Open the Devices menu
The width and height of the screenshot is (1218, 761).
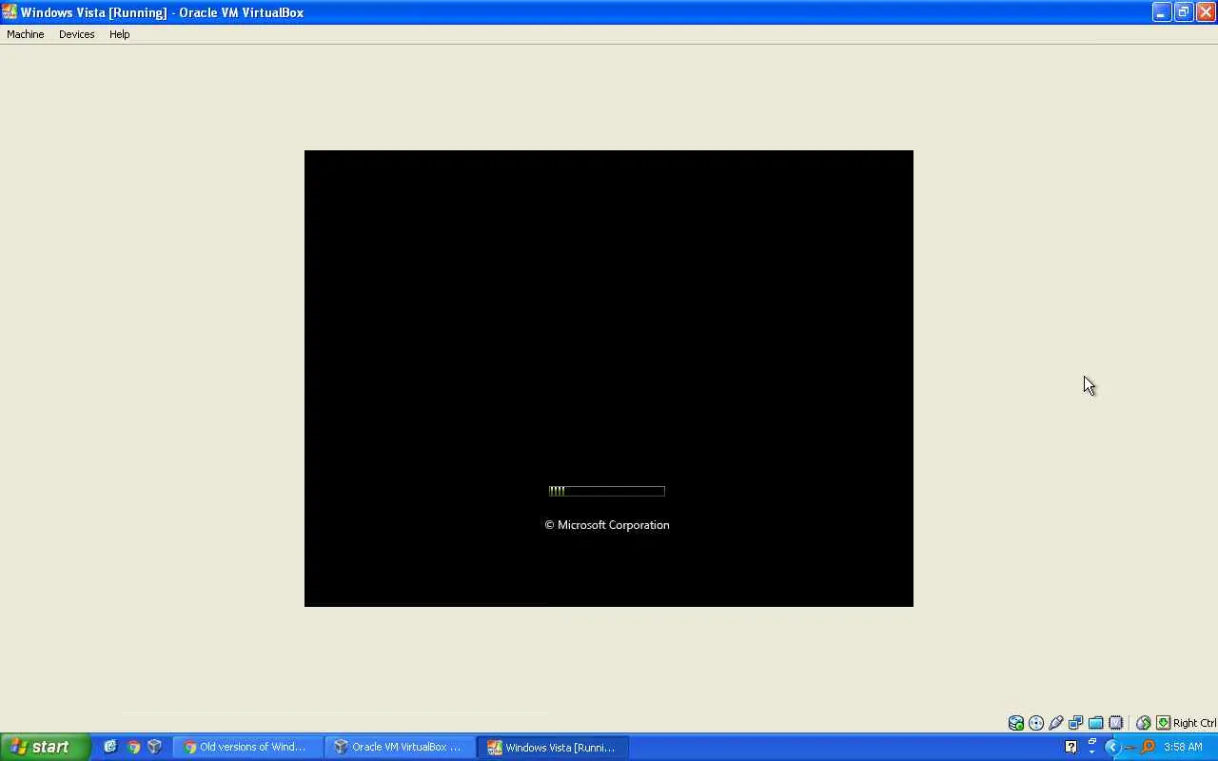(x=76, y=34)
